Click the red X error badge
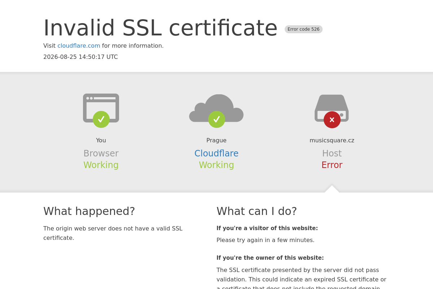The width and height of the screenshot is (433, 289). point(332,120)
